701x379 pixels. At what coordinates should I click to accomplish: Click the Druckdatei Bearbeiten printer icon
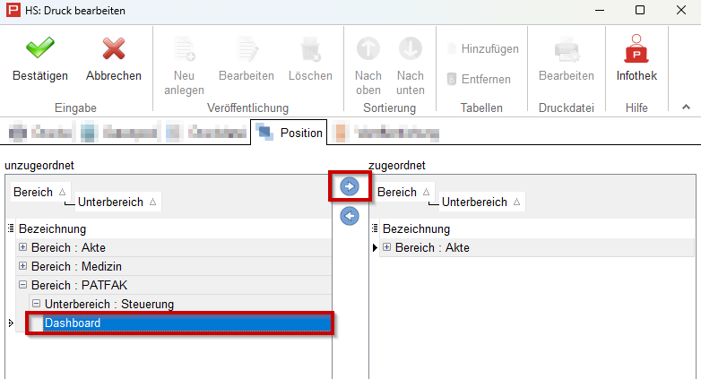(566, 49)
